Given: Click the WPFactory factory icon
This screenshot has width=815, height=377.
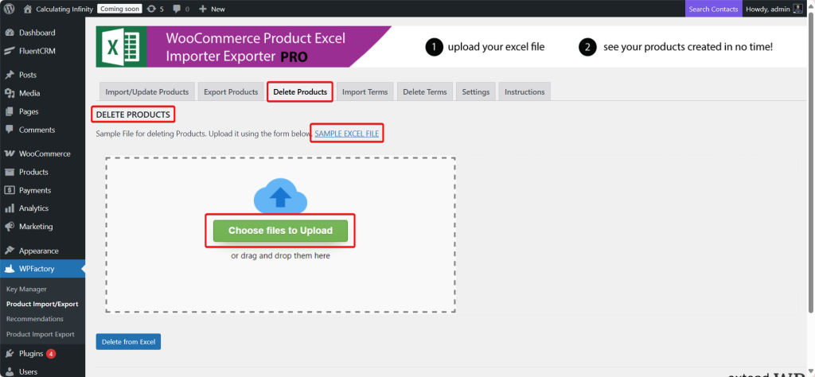Looking at the screenshot, I should [10, 269].
